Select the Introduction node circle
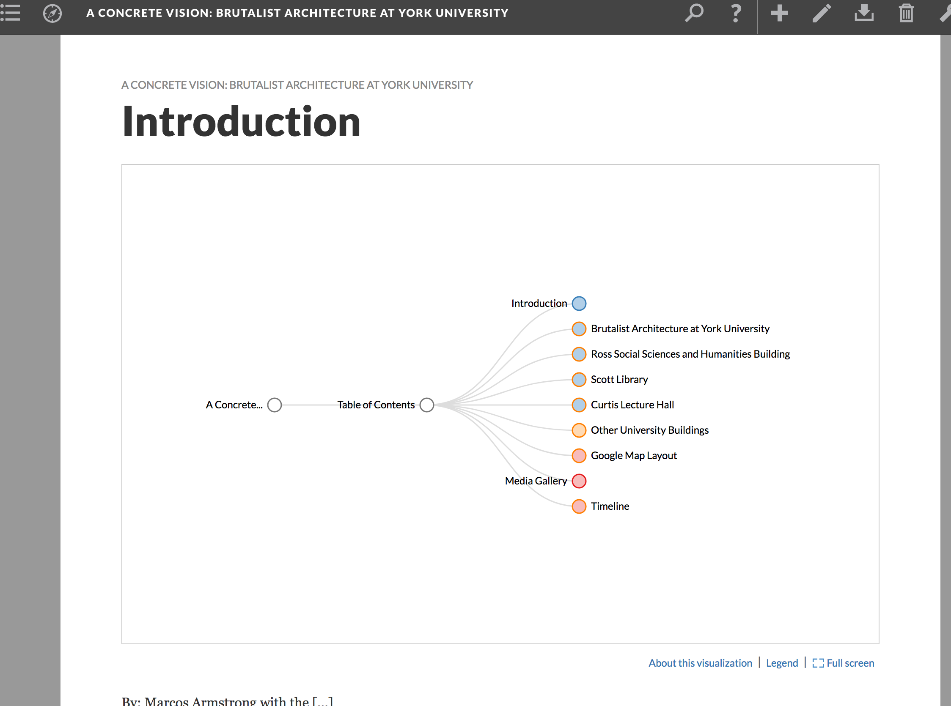 click(x=579, y=304)
